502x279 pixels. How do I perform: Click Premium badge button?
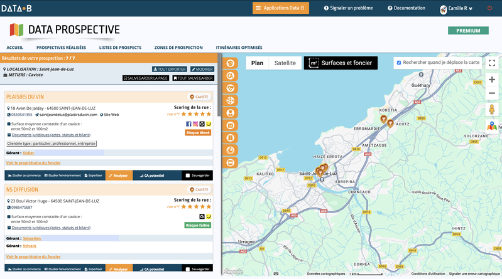pos(468,31)
